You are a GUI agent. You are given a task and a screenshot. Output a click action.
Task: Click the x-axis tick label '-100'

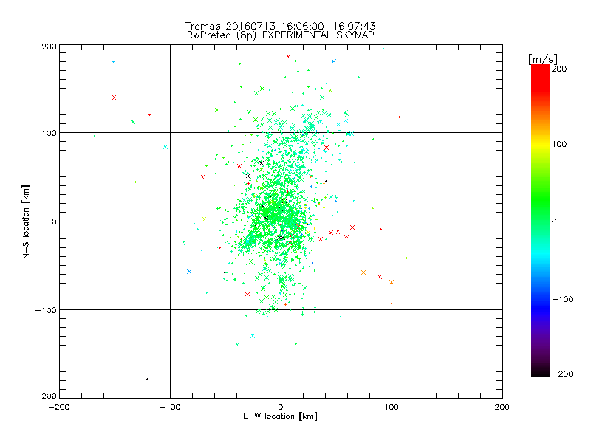click(x=170, y=407)
